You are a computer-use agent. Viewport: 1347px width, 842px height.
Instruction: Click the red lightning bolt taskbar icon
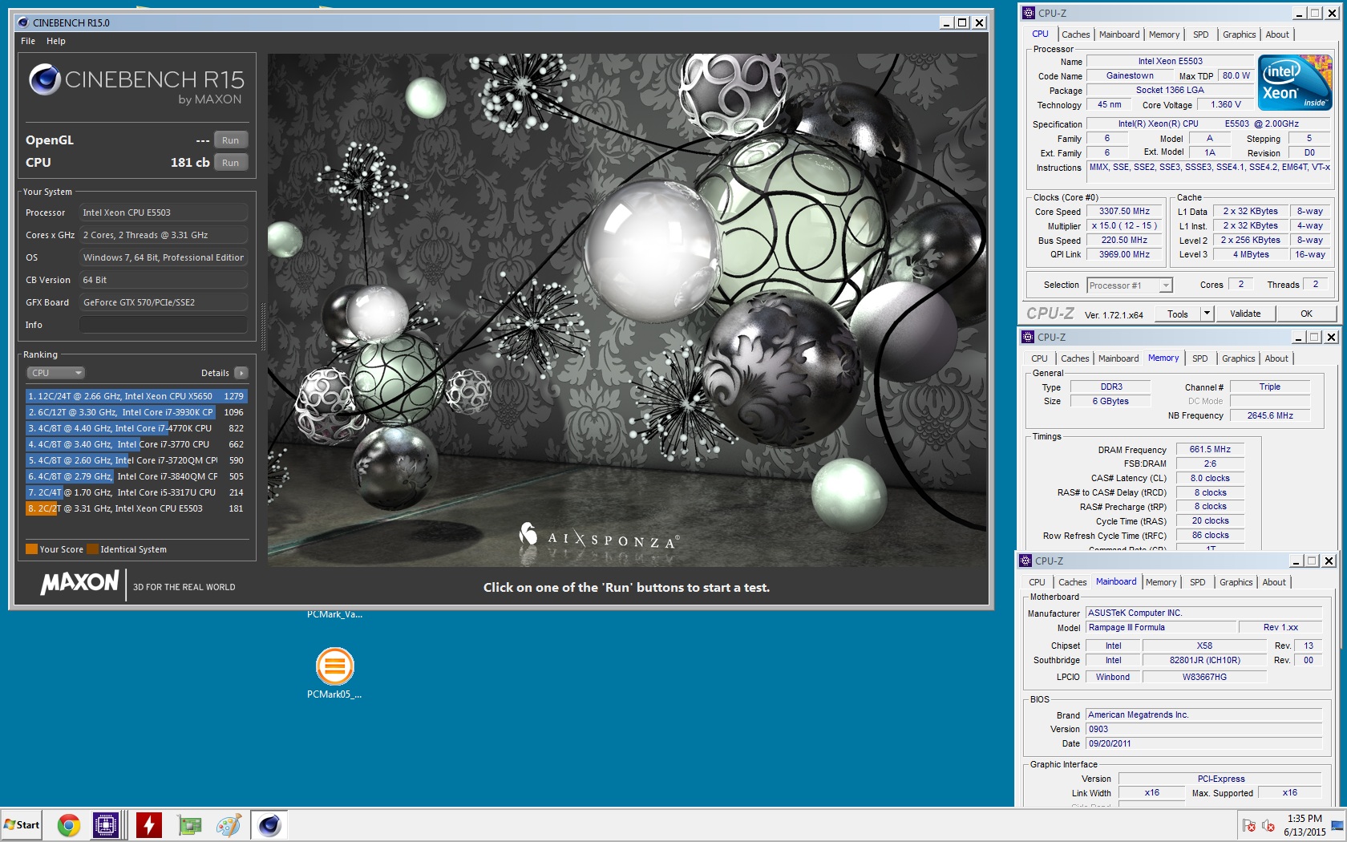tap(149, 824)
